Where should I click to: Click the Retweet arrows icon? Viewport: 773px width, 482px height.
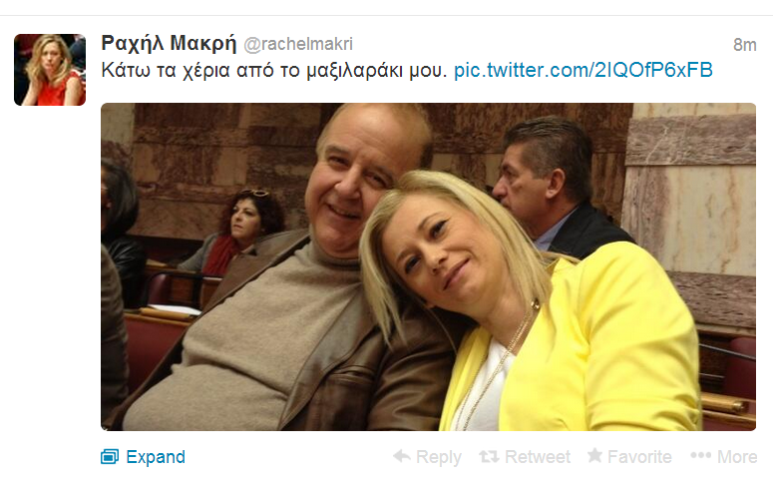(x=489, y=457)
